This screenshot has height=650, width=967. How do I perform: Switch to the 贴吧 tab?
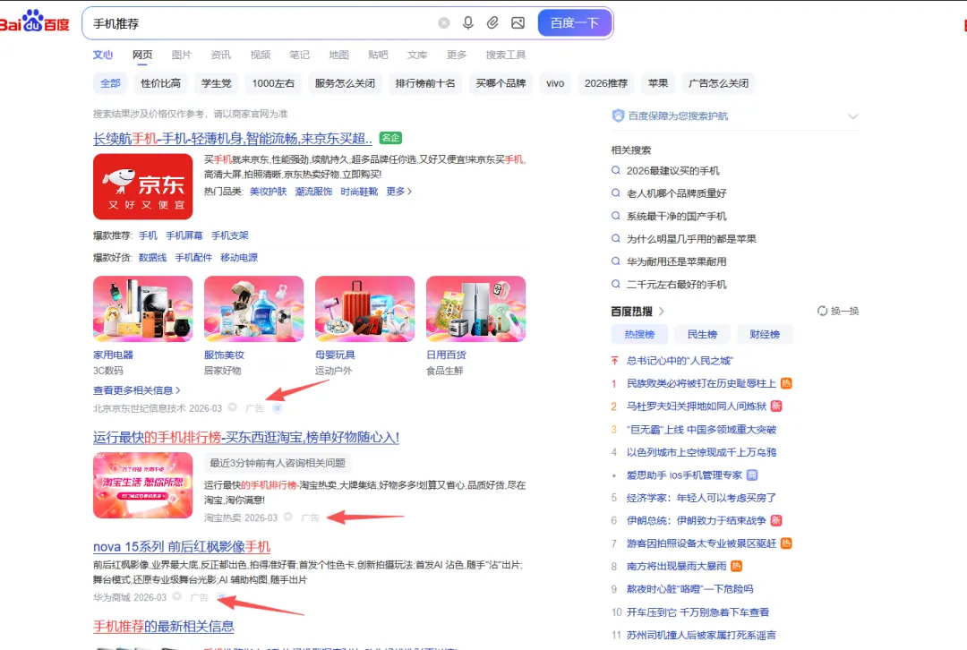(x=378, y=55)
